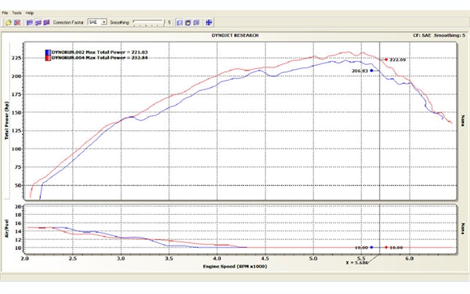Image resolution: width=470 pixels, height=294 pixels.
Task: Click the Air/Fuel axis label
Action: [x=6, y=229]
